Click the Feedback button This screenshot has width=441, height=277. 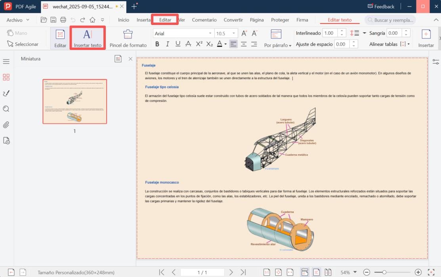(381, 6)
